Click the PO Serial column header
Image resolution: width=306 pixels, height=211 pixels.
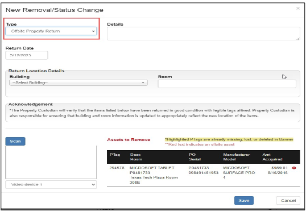click(195, 157)
